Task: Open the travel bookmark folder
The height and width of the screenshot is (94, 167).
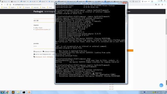Action: pyautogui.click(x=49, y=7)
